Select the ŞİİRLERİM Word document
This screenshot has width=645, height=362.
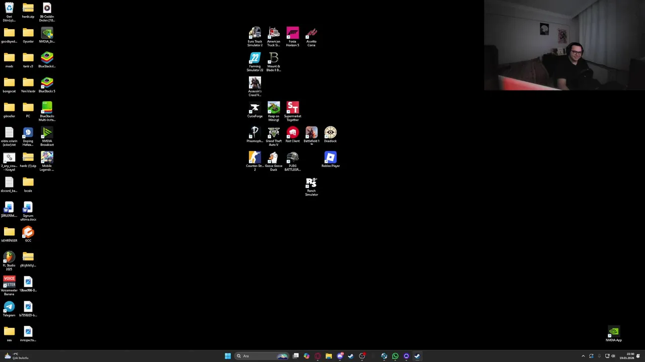[9, 209]
